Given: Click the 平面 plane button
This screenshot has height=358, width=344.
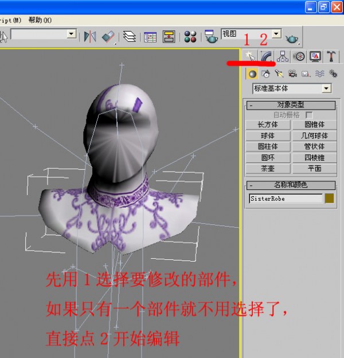Looking at the screenshot, I should [x=315, y=169].
